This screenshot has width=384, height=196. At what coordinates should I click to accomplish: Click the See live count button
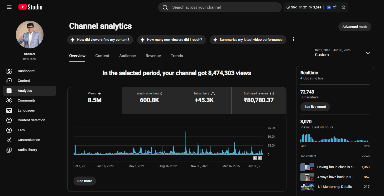315,107
